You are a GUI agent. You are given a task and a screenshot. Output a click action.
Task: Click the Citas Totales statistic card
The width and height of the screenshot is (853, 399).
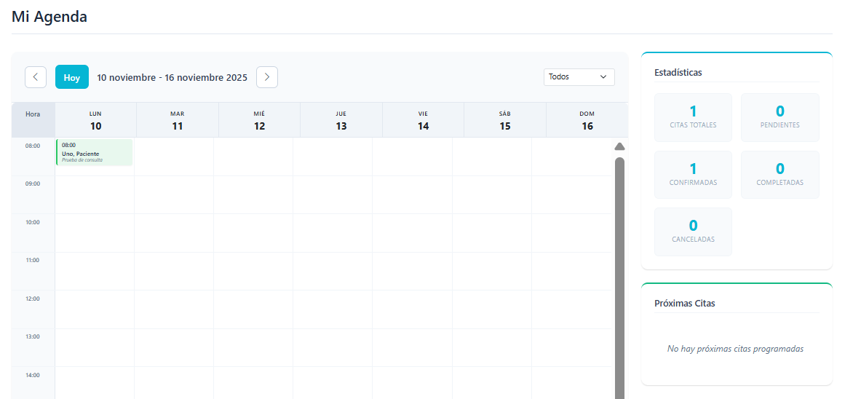(x=693, y=117)
